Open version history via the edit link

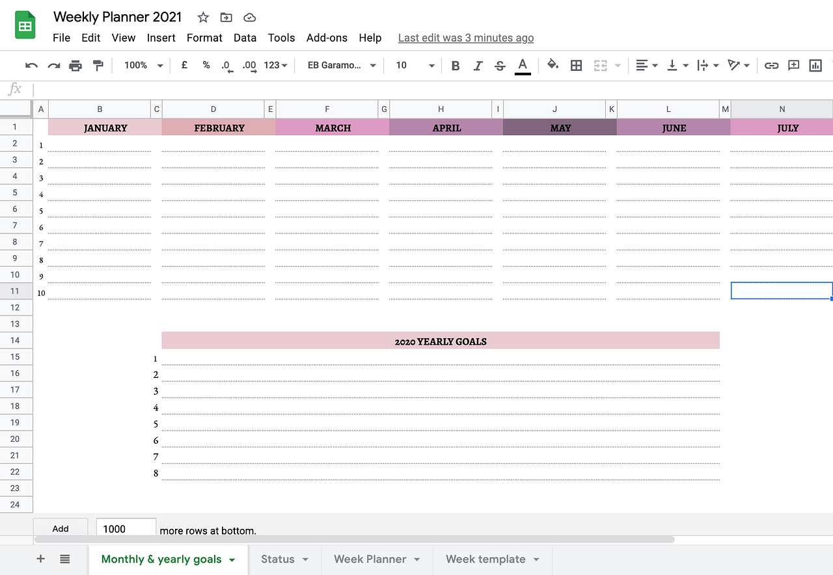click(x=465, y=38)
